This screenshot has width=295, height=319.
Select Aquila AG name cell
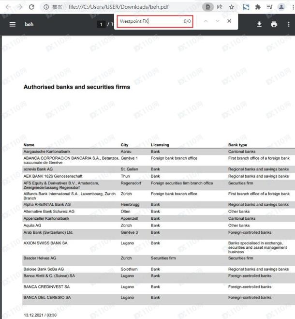pos(32,226)
